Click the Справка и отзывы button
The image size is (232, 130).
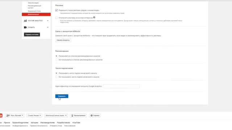[x=32, y=35]
